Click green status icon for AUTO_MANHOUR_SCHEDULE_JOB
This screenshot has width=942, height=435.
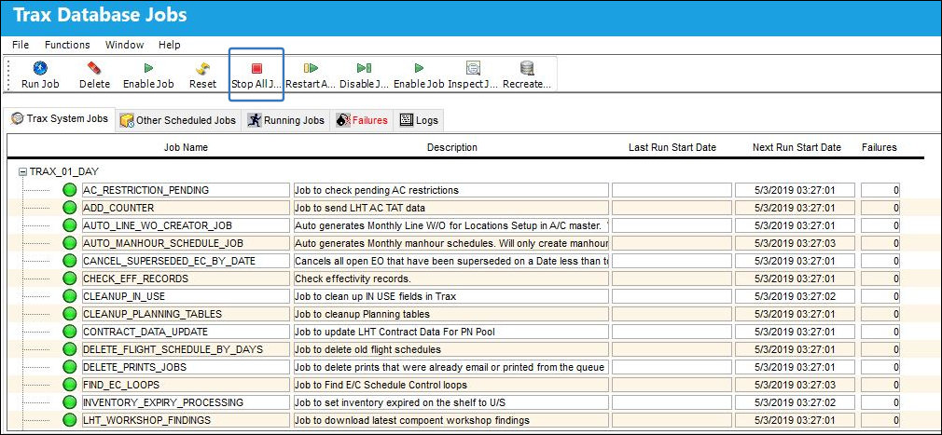[x=70, y=244]
